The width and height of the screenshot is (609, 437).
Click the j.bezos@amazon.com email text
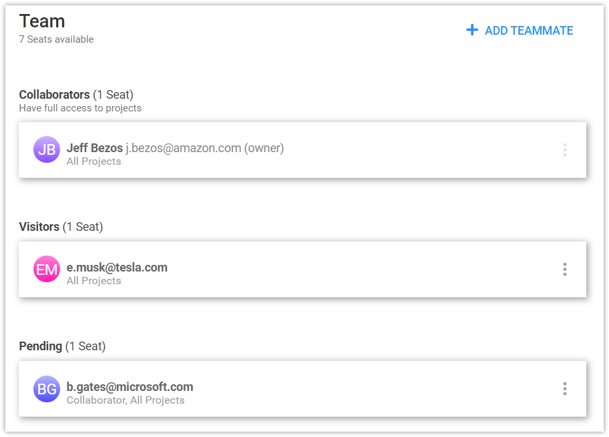[x=184, y=148]
